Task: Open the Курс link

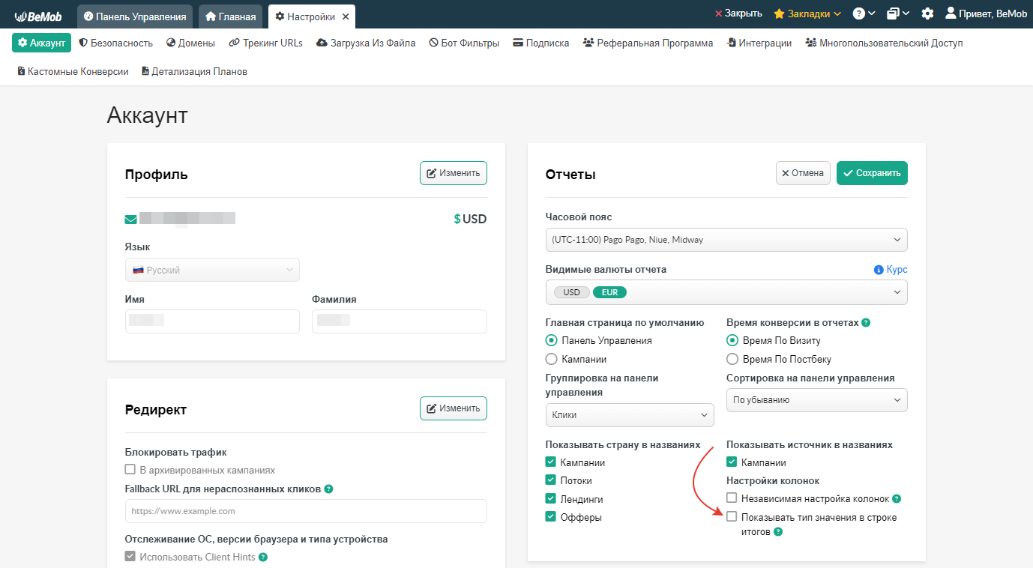Action: point(897,270)
